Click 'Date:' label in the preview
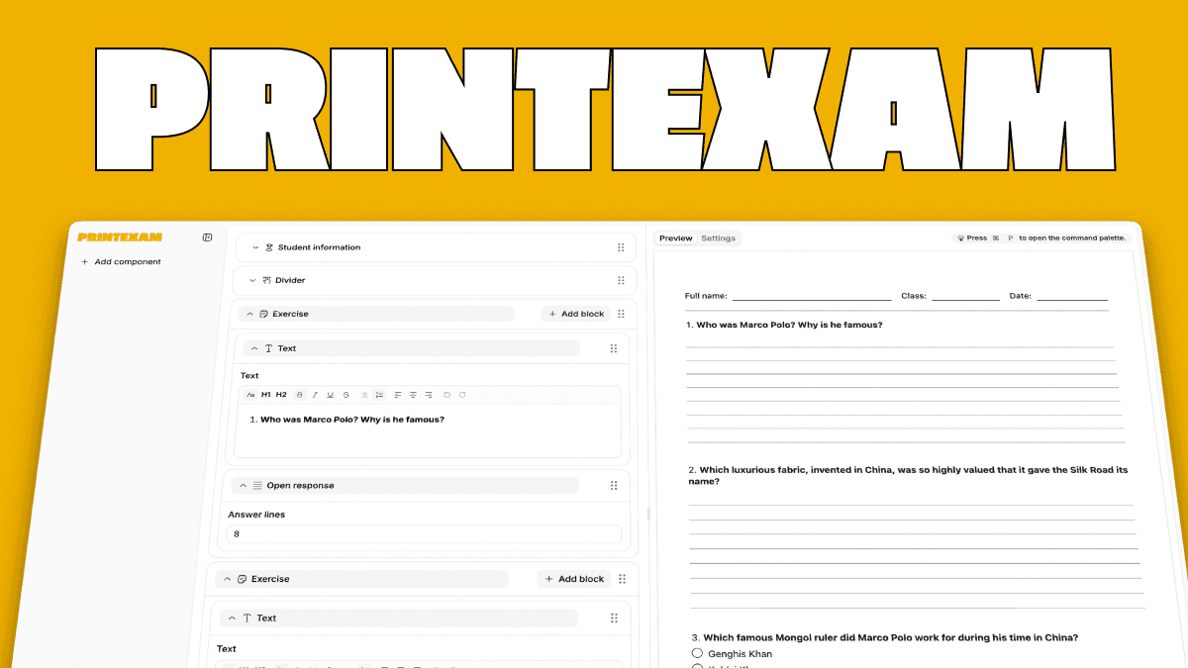Screen dimensions: 1188x668 pyautogui.click(x=1021, y=296)
